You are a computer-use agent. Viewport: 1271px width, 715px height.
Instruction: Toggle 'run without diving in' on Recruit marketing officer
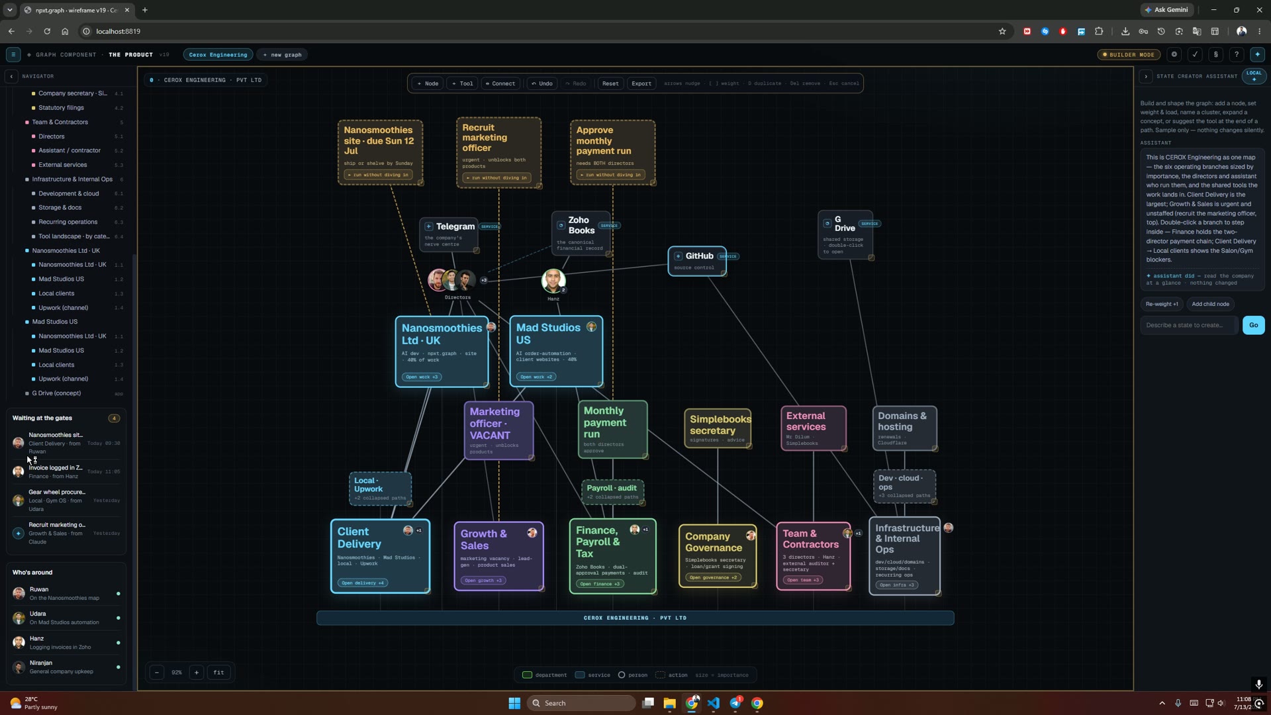[497, 177]
